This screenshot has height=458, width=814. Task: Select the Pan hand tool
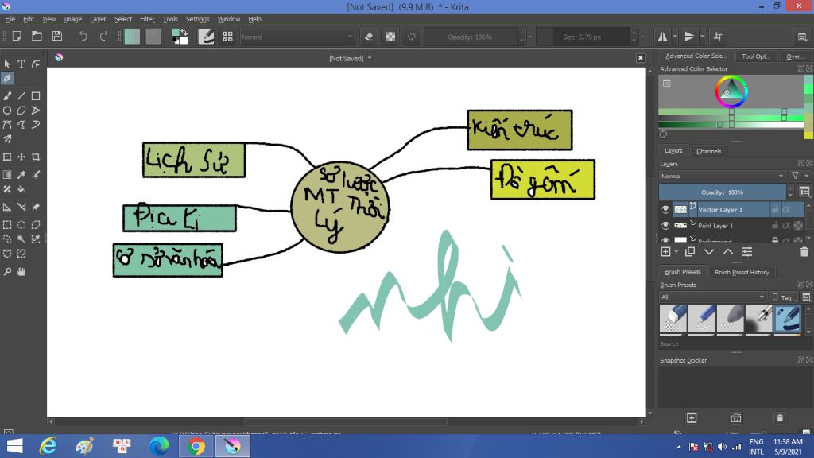(x=21, y=272)
